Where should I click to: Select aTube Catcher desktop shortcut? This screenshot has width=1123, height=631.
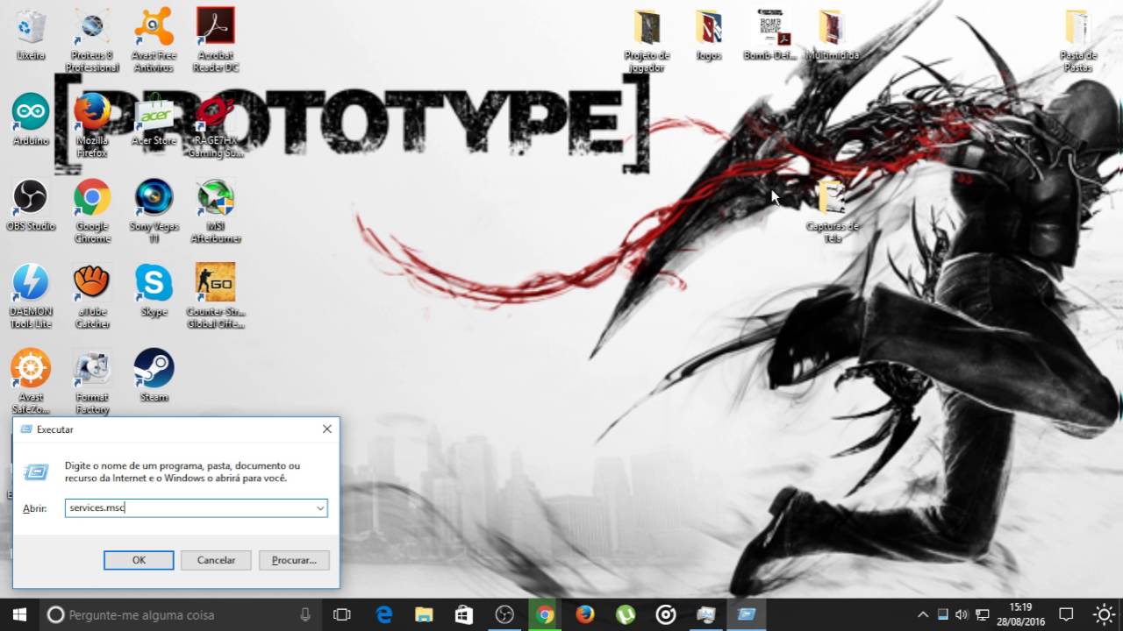click(x=92, y=296)
